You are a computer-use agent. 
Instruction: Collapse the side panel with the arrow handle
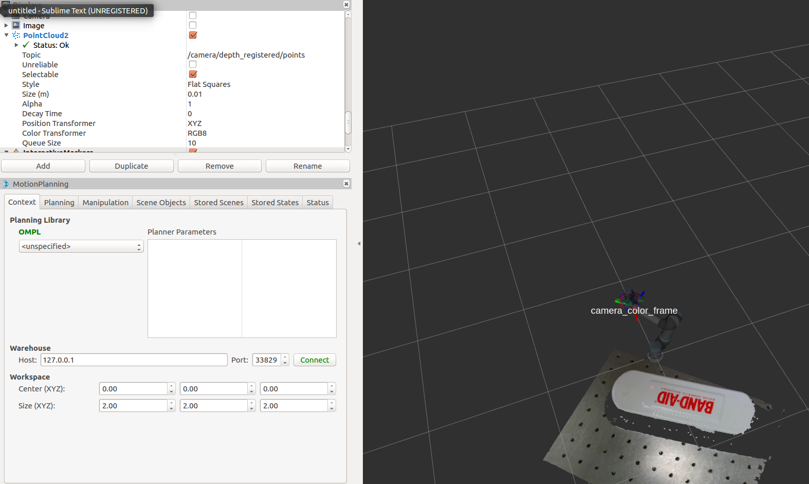click(x=359, y=243)
